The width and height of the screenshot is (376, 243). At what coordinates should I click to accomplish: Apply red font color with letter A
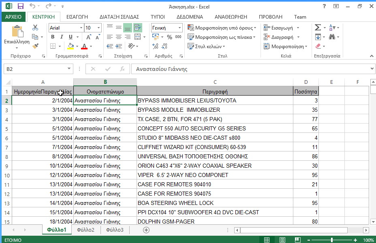click(84, 46)
